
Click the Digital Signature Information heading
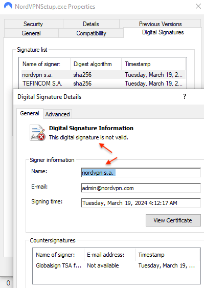[91, 128]
